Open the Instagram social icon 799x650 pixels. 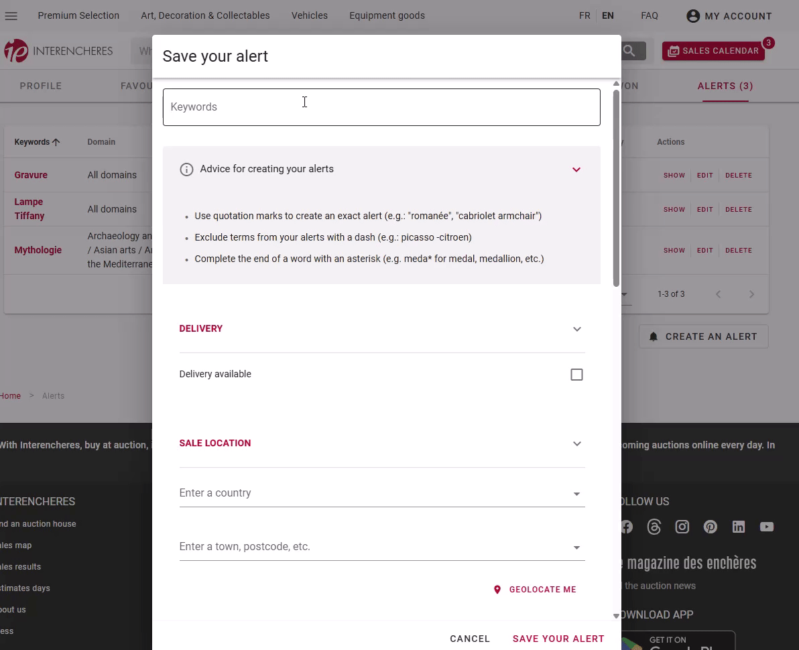(x=682, y=527)
